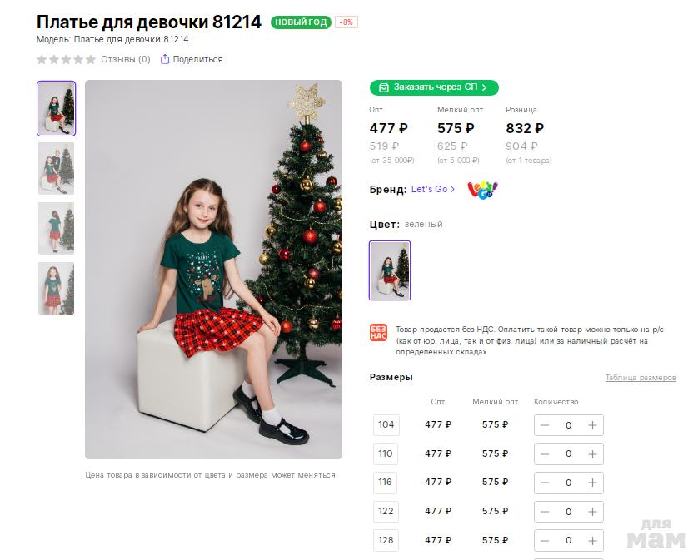Open the Let's Go brand link
The height and width of the screenshot is (560, 698).
click(x=432, y=190)
